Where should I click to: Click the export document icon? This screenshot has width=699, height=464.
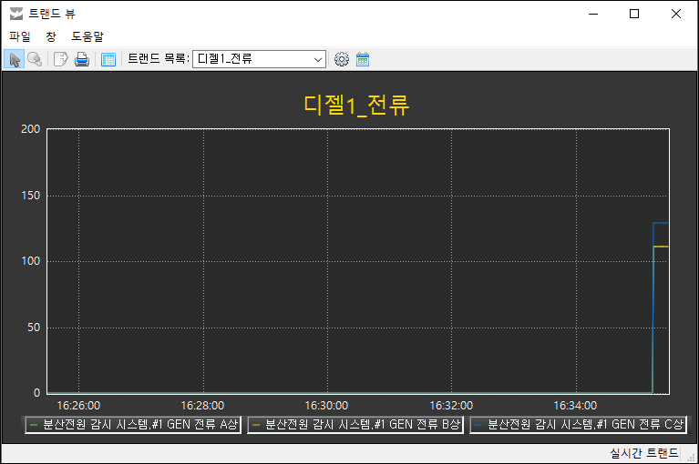pyautogui.click(x=61, y=59)
